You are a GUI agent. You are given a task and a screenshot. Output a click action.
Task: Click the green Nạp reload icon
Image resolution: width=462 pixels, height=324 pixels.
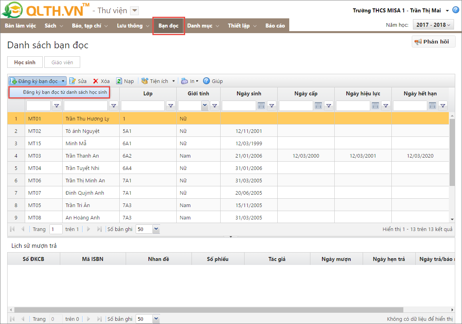click(x=119, y=81)
